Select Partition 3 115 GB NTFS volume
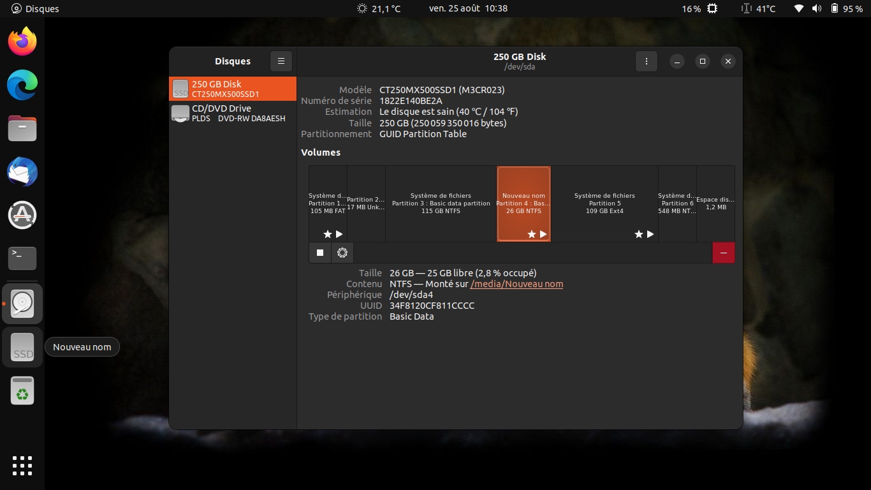871x490 pixels. coord(441,204)
